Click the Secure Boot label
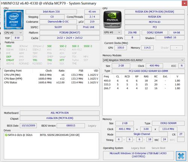188x162 pixels. [x=158, y=148]
